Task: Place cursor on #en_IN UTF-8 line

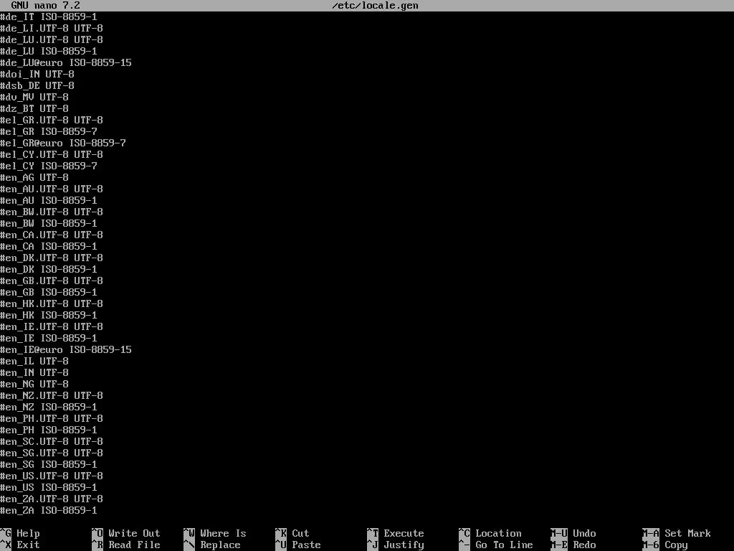Action: pyautogui.click(x=34, y=372)
